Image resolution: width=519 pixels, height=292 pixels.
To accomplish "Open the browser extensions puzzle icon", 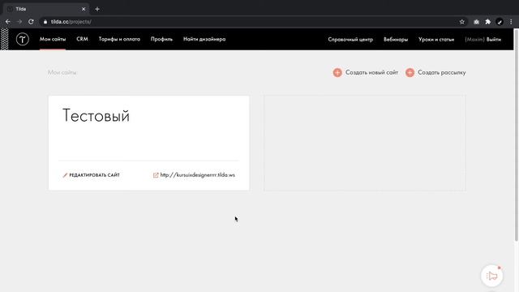I will (487, 22).
